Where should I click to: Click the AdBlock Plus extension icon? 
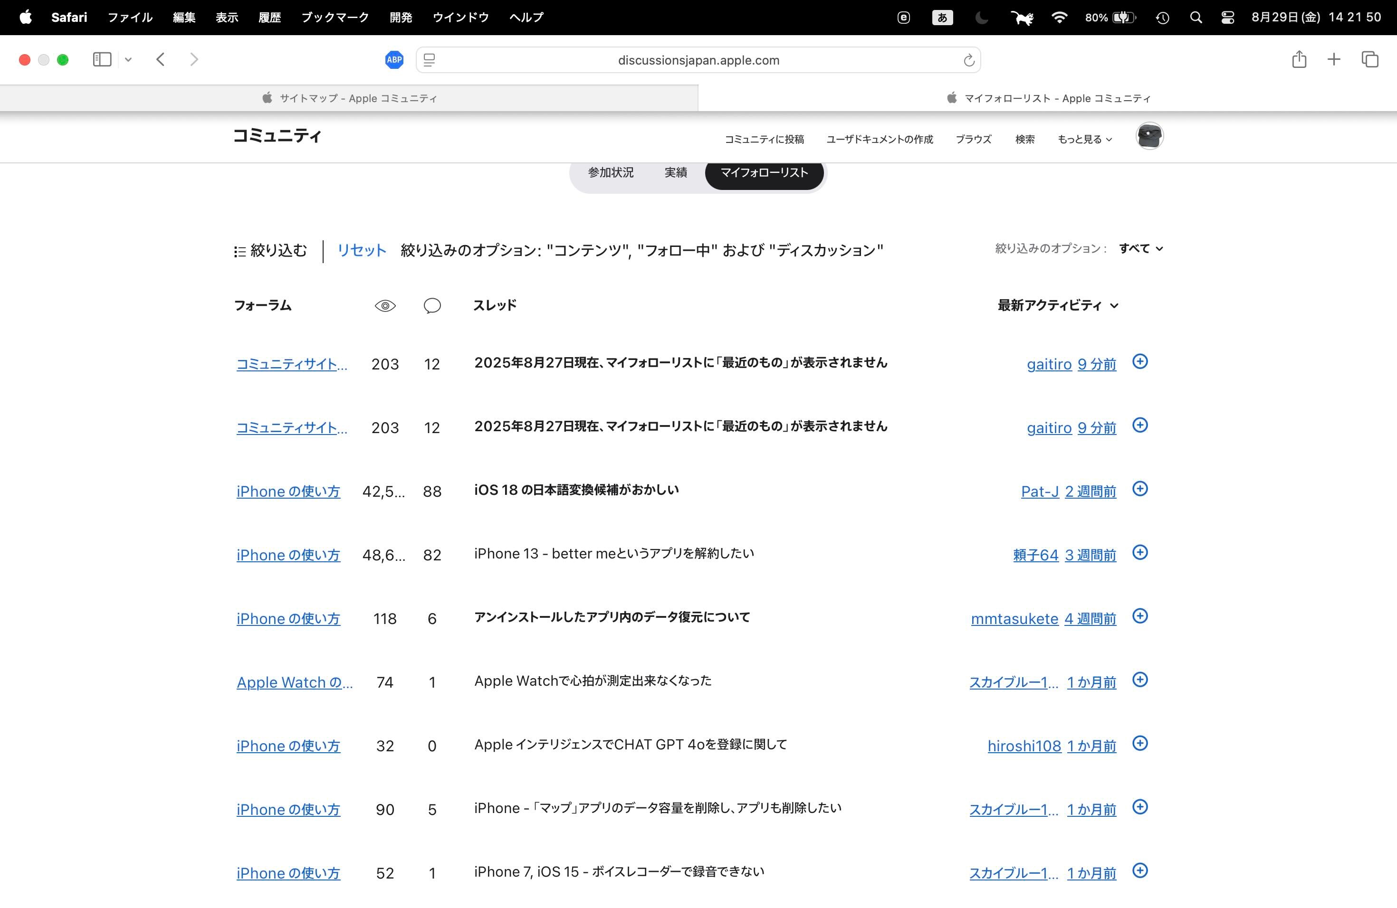(x=394, y=60)
